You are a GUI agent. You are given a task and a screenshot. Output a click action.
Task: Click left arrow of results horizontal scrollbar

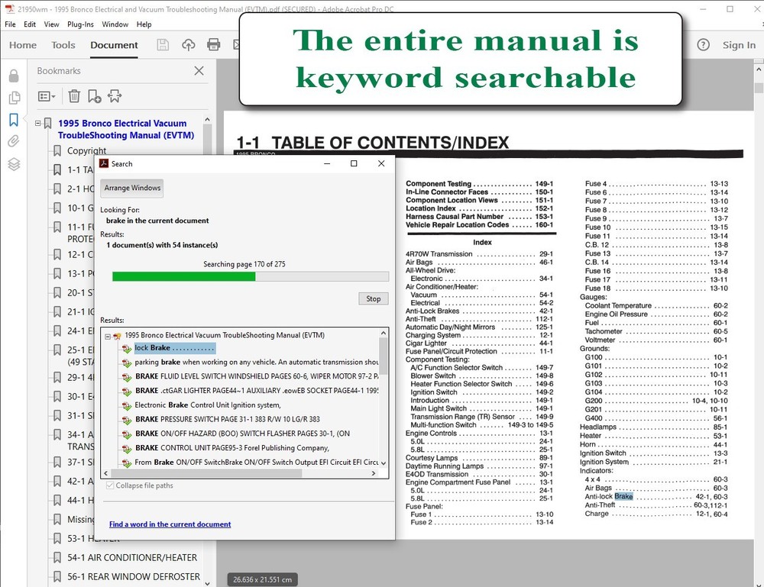pos(106,473)
